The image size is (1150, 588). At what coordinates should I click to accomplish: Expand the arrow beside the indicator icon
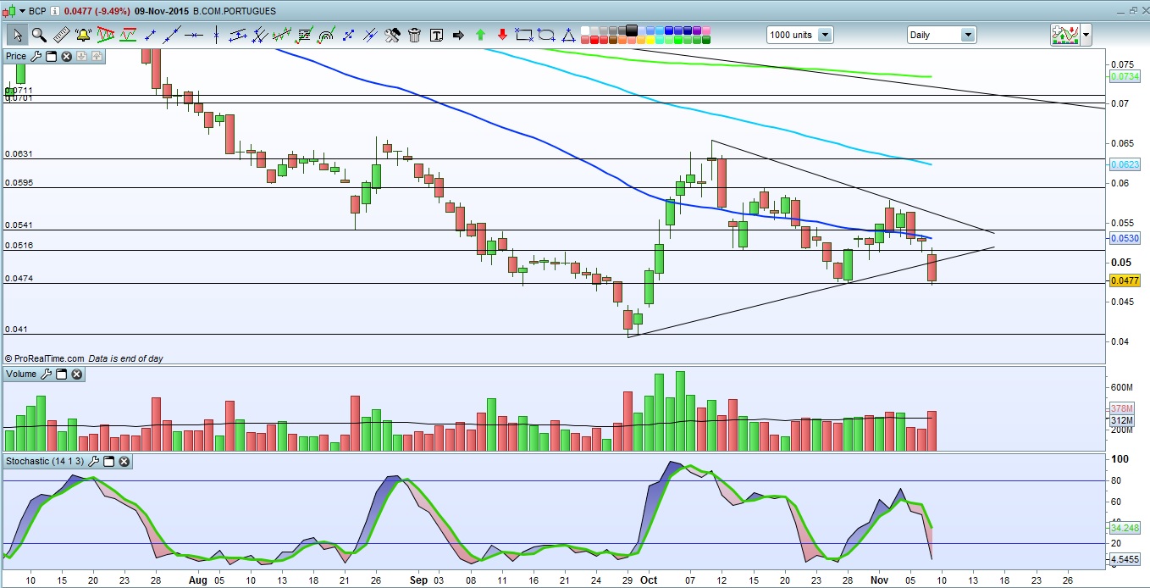point(1086,35)
